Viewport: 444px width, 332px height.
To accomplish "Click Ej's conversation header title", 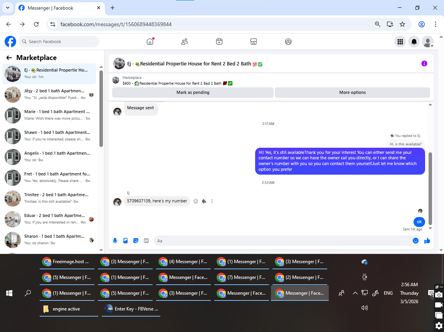I will [195, 64].
